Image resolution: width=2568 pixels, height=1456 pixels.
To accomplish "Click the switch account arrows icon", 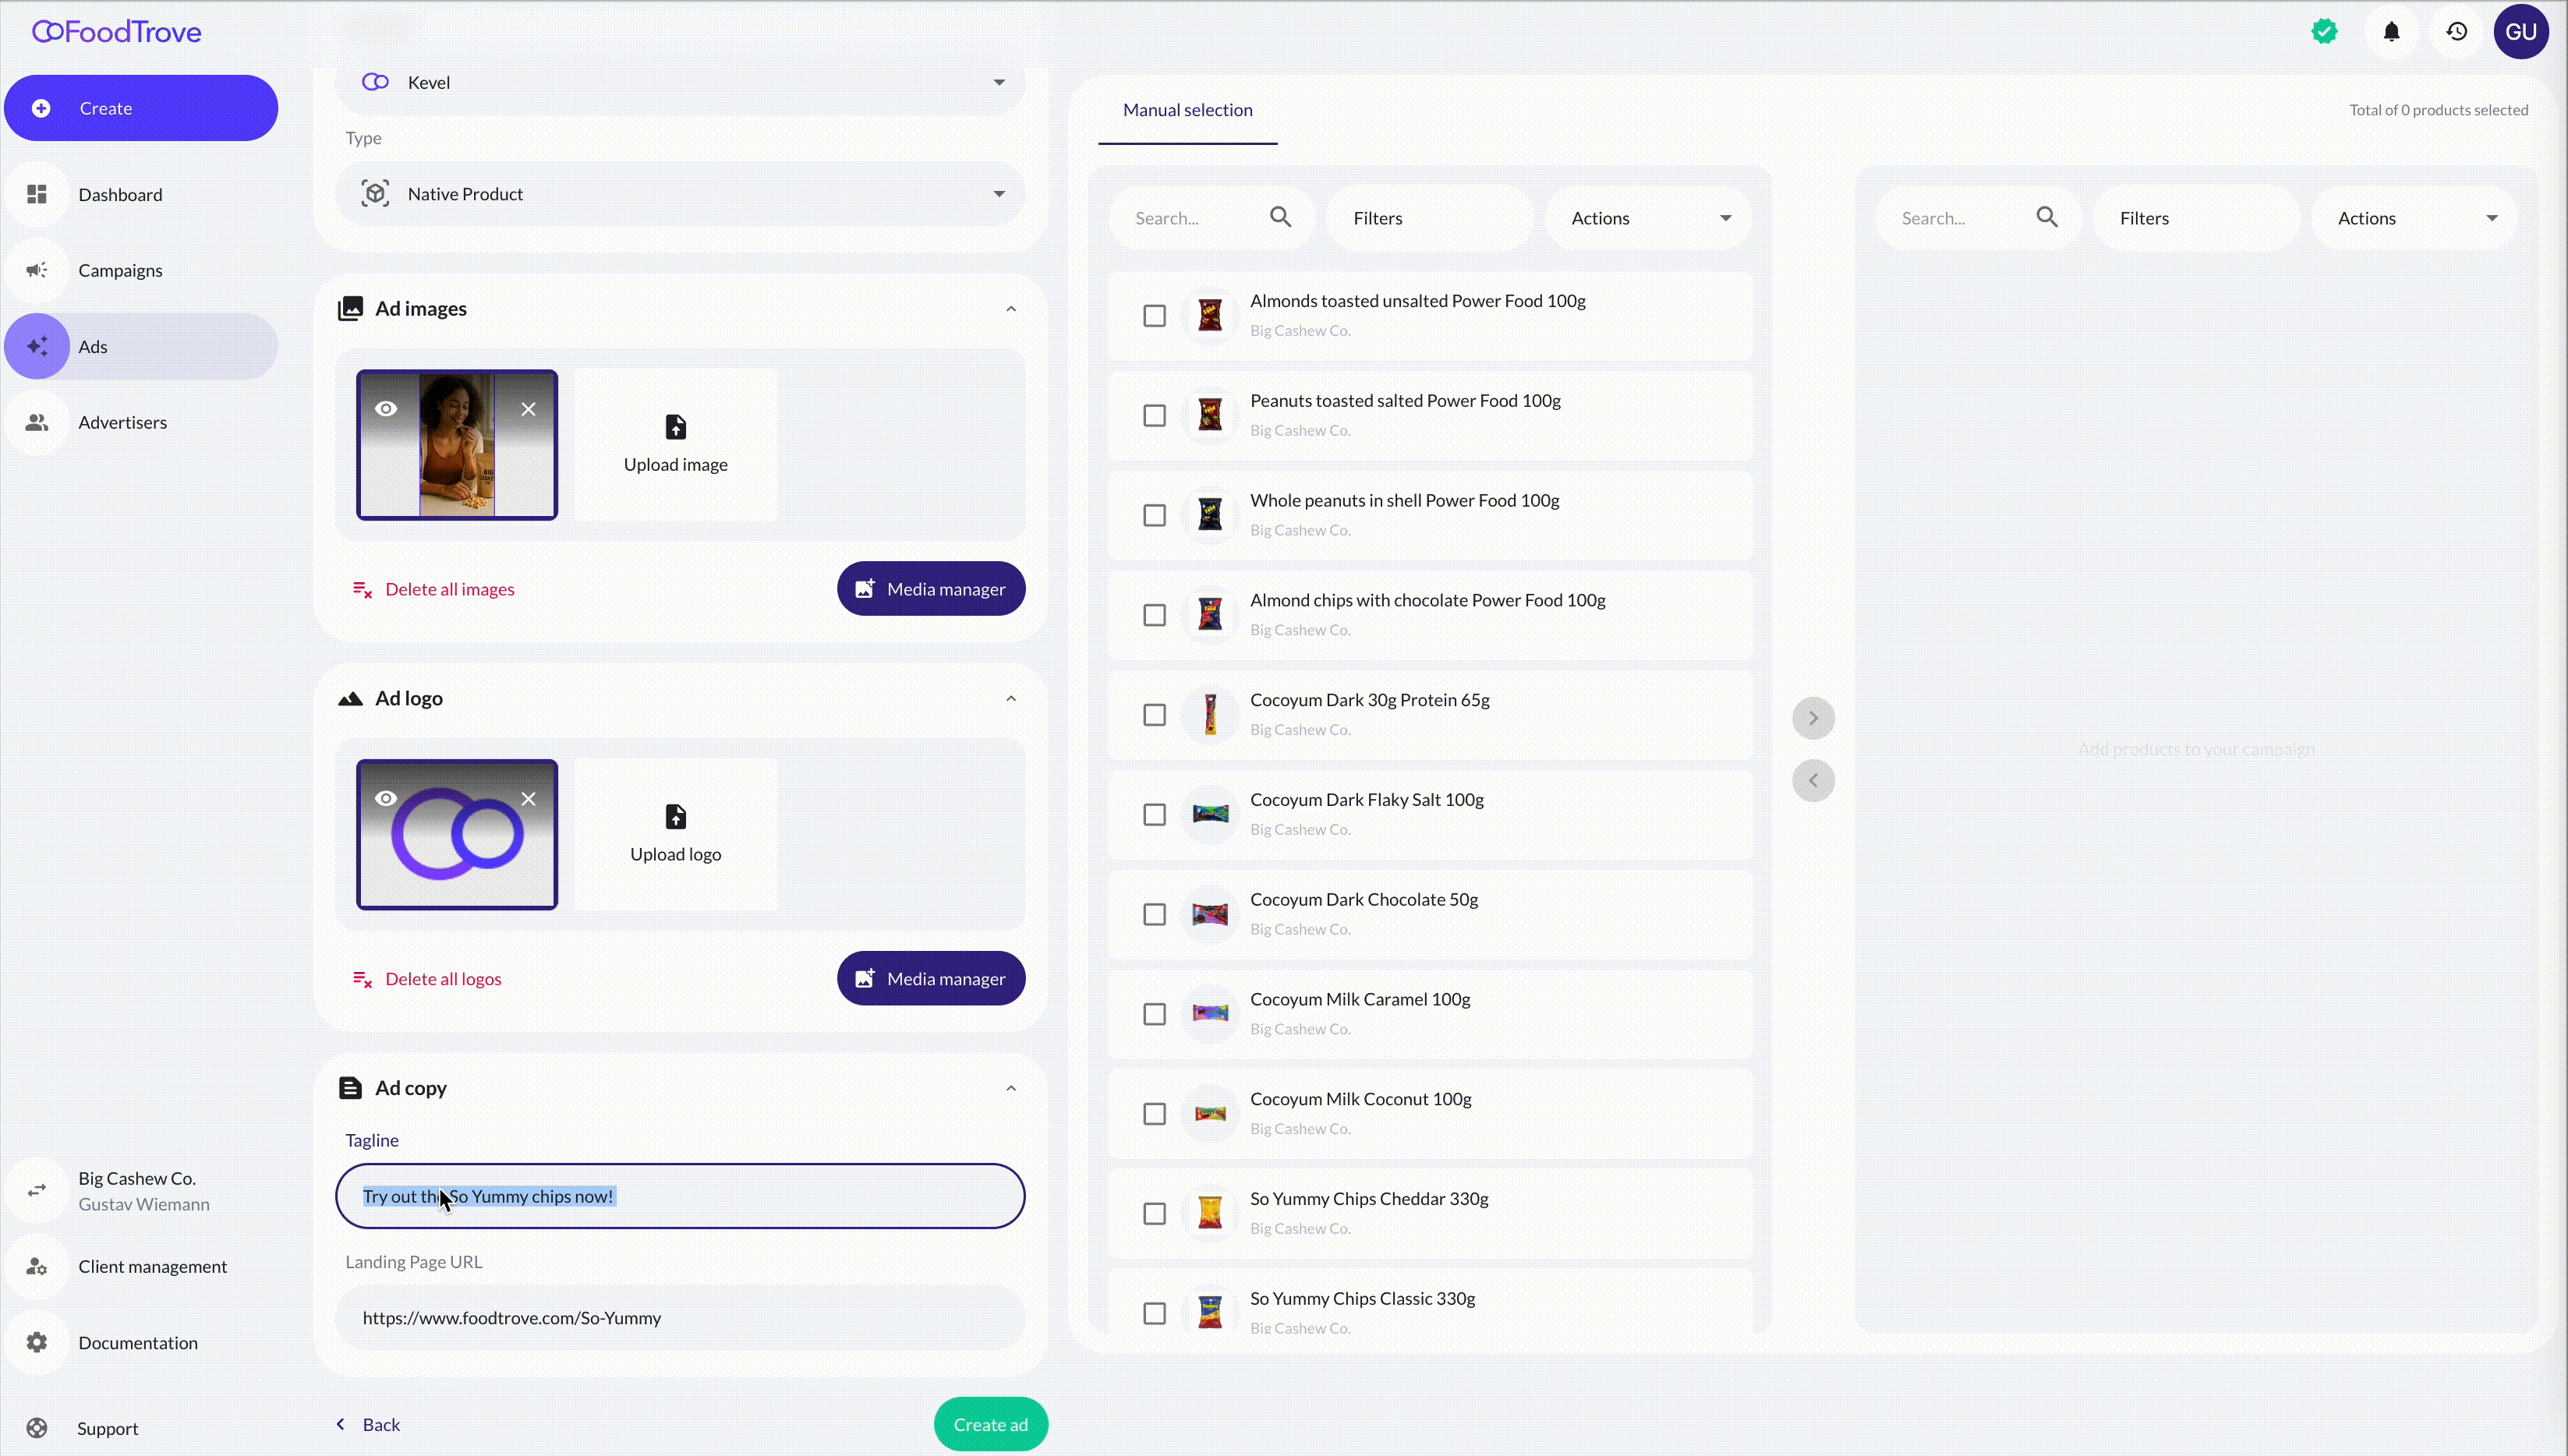I will point(37,1190).
